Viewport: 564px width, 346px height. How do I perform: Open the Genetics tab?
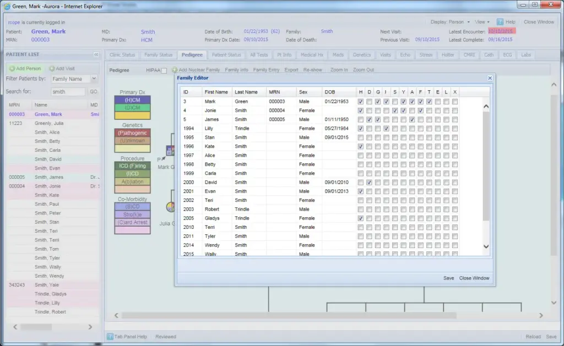tap(361, 54)
